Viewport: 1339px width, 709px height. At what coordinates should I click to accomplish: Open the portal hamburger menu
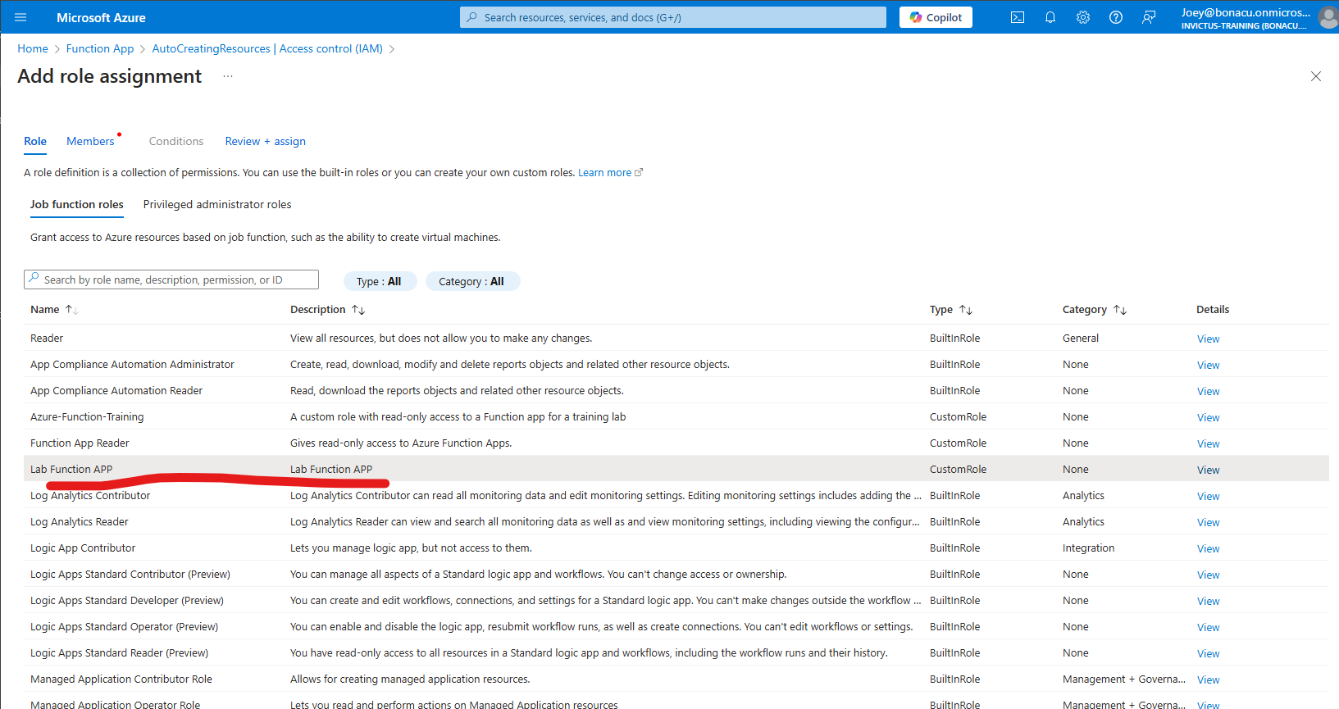[20, 17]
